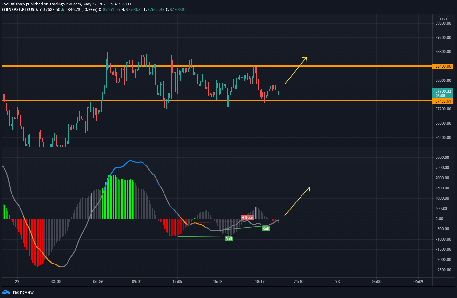457x298 pixels.
Task: Click the 37700.32 current price label
Action: tap(443, 91)
